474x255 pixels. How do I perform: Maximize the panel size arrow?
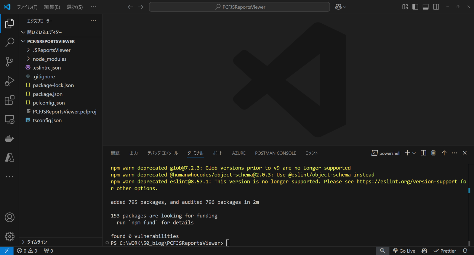[444, 153]
